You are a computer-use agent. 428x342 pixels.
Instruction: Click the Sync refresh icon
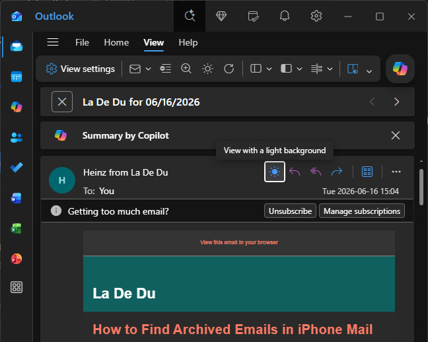click(x=229, y=69)
